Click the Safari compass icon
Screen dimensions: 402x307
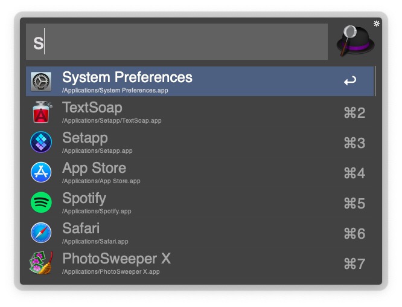tap(41, 233)
